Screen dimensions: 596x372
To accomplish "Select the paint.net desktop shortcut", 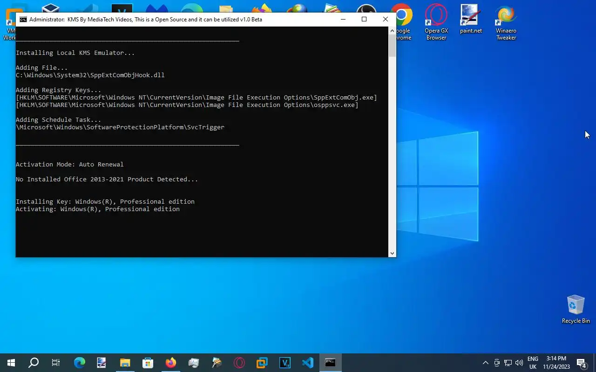I will click(471, 20).
